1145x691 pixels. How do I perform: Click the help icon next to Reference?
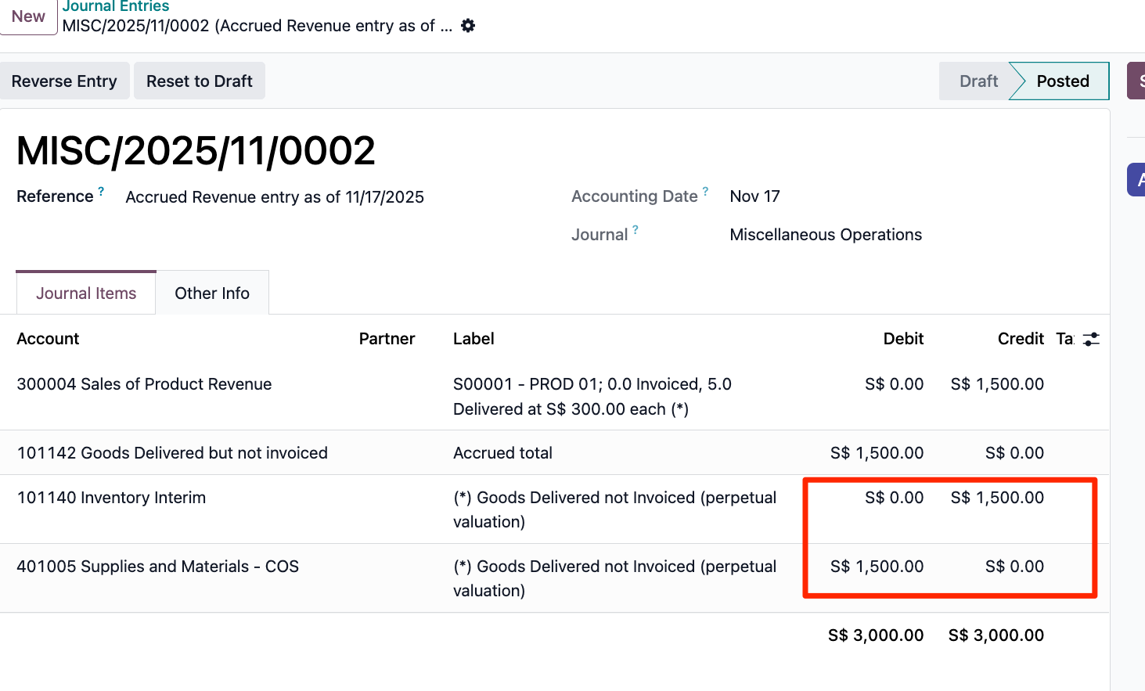point(101,192)
